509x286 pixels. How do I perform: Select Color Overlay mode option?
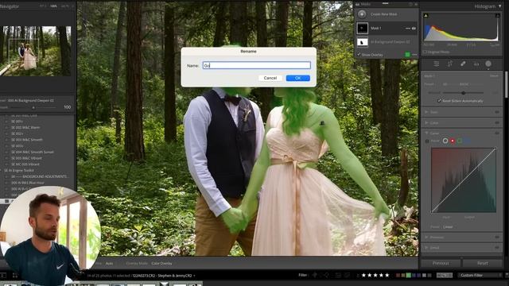(x=161, y=263)
